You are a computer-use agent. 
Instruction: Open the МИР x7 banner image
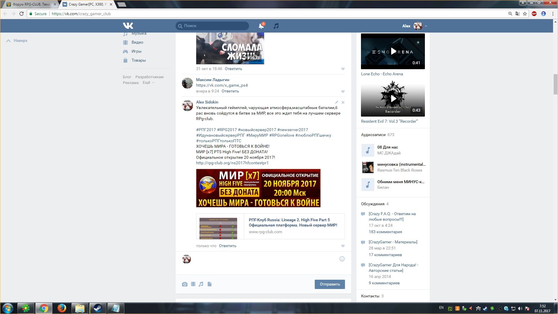258,188
